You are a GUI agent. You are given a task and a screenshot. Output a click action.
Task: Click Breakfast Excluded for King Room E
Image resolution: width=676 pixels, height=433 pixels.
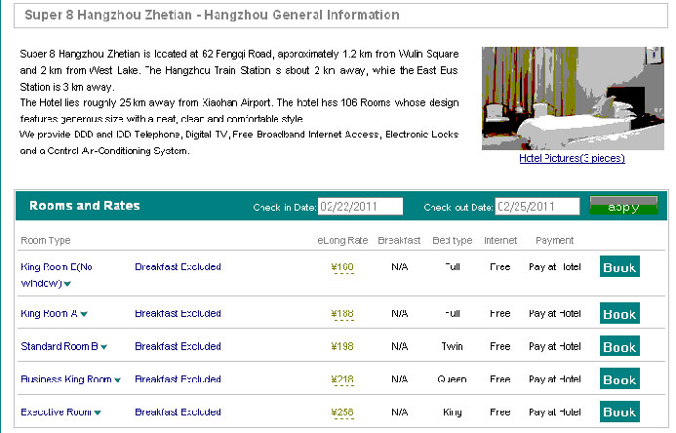(179, 266)
